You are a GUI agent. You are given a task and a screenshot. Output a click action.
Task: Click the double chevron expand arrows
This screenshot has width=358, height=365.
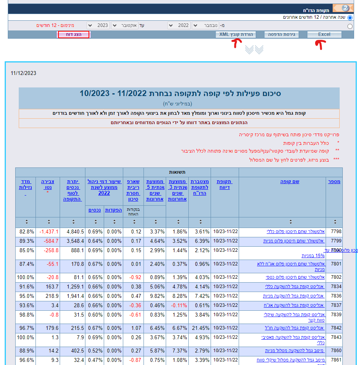(x=254, y=49)
